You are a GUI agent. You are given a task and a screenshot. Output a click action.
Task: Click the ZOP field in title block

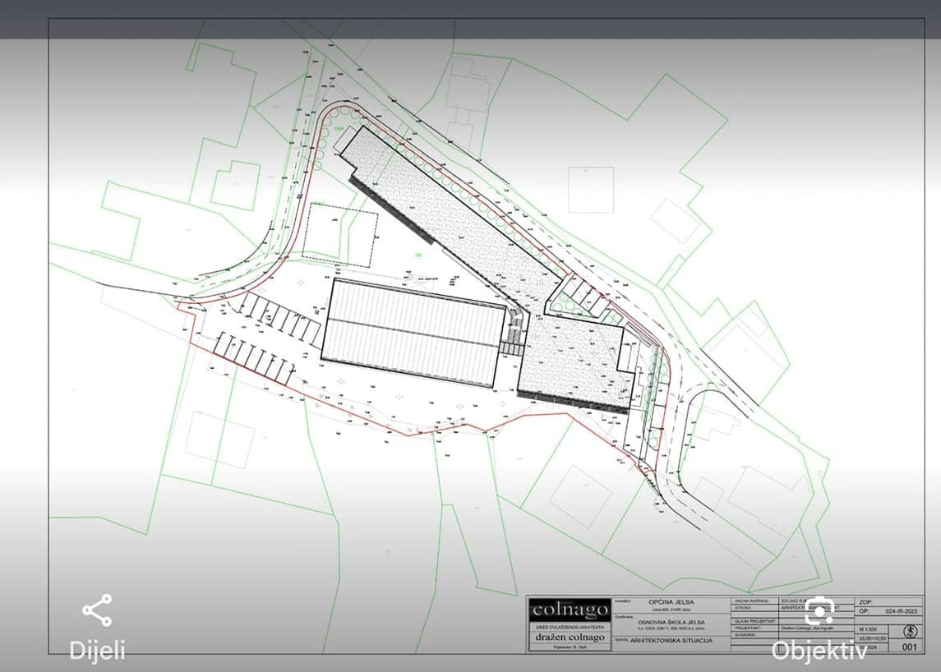(869, 601)
